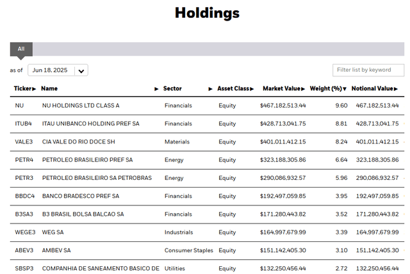The image size is (410, 274).
Task: Click COMPANHIA DE SANEAMENTO BASICO DE name
Action: 101,268
